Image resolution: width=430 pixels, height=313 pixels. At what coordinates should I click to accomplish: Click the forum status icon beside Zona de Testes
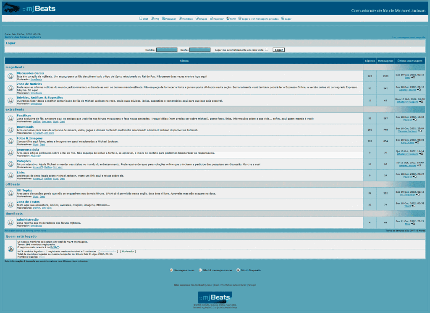point(10,204)
